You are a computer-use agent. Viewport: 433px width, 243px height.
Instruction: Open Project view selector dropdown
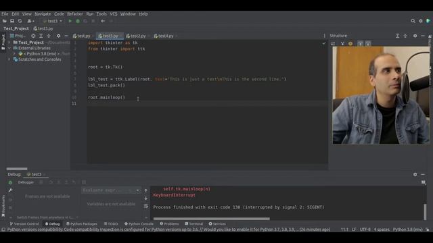coord(18,36)
